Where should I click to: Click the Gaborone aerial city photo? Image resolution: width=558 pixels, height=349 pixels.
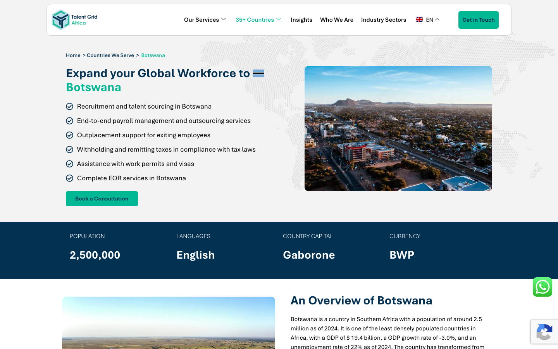coord(398,128)
